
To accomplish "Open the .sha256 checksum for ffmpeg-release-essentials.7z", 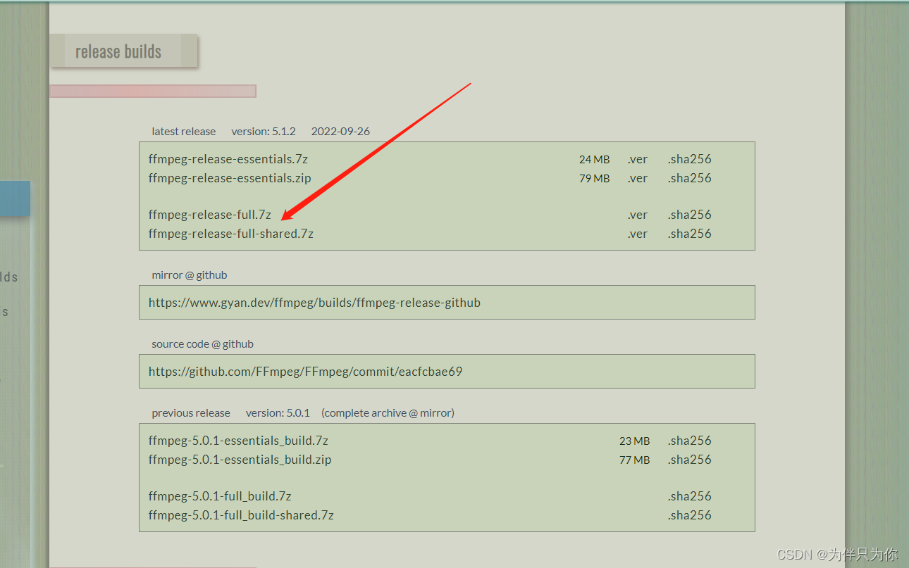I will tap(689, 159).
